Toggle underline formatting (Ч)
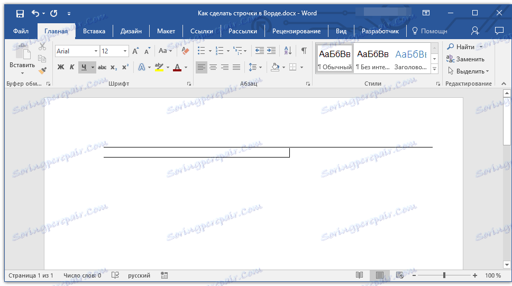512x286 pixels. click(x=84, y=67)
